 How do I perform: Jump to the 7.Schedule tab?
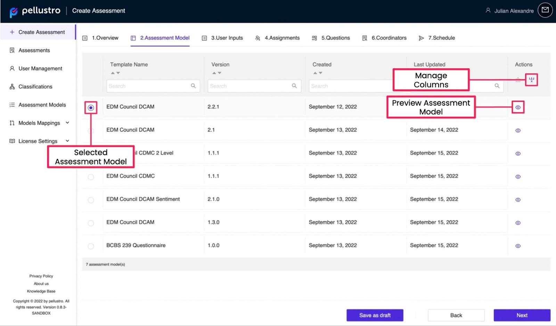(437, 38)
